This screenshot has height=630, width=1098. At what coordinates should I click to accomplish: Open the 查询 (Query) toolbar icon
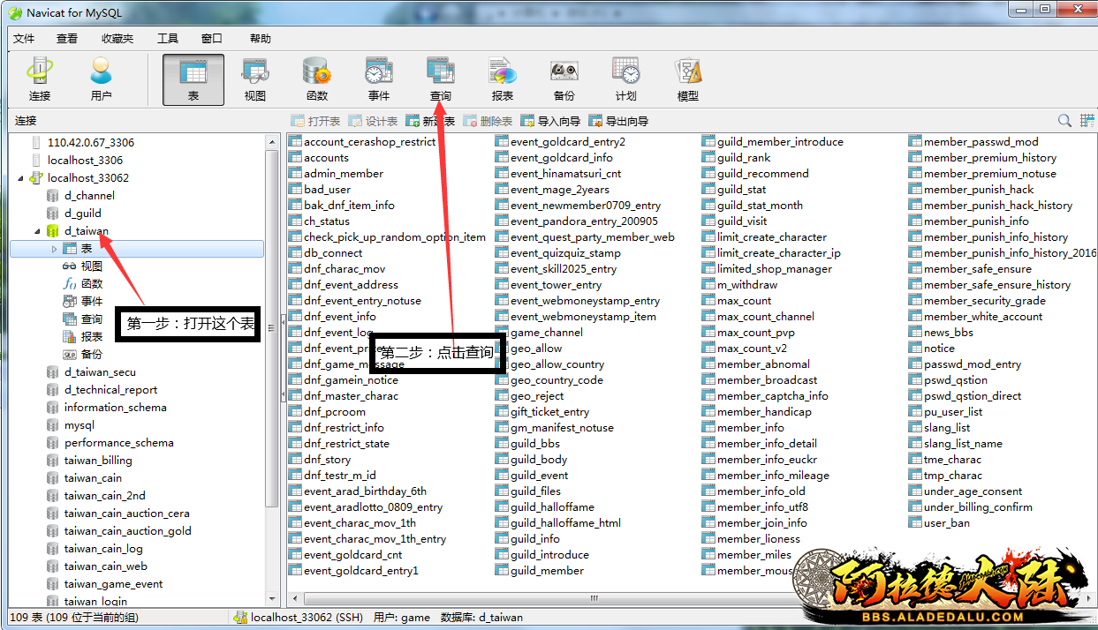tap(440, 79)
